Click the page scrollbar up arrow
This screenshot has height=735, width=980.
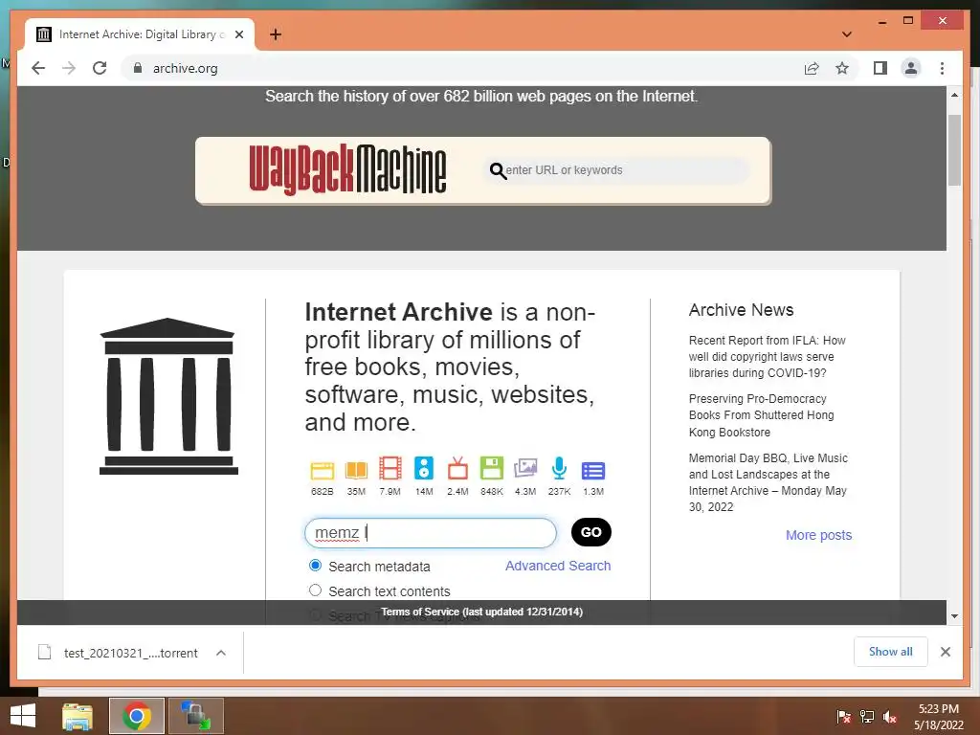954,95
